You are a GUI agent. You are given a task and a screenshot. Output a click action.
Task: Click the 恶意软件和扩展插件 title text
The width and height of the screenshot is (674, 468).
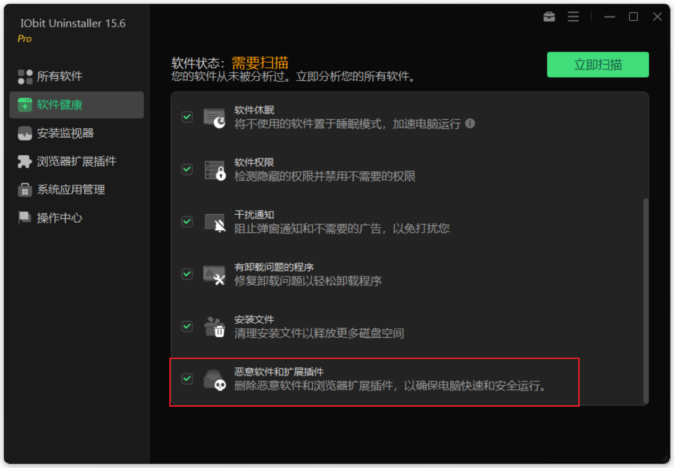(279, 372)
